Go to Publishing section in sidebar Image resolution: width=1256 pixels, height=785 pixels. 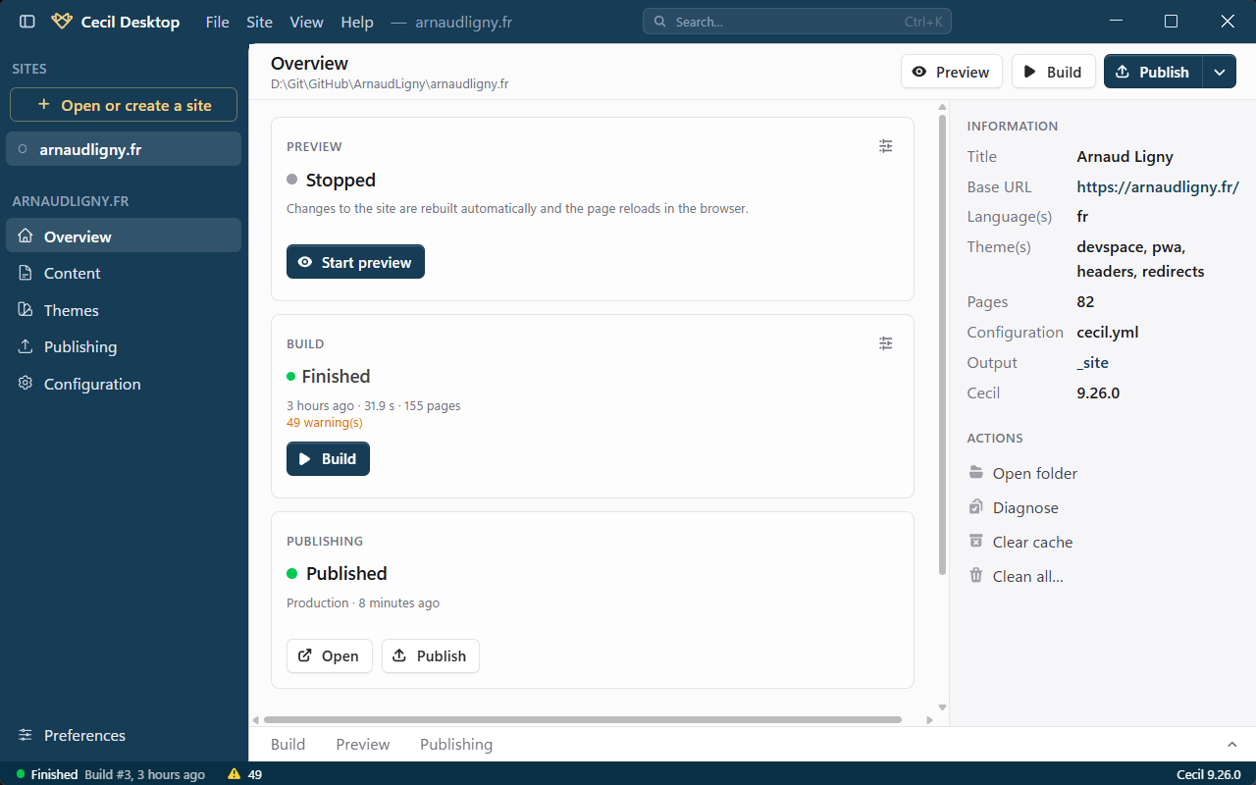point(124,346)
